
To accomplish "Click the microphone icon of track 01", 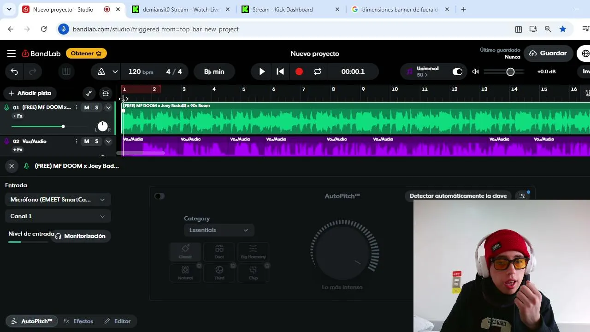I will point(6,107).
